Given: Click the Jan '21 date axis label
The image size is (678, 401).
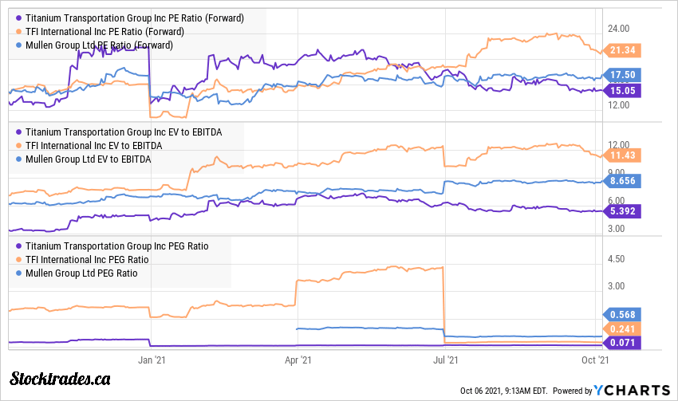Looking at the screenshot, I should coord(151,360).
